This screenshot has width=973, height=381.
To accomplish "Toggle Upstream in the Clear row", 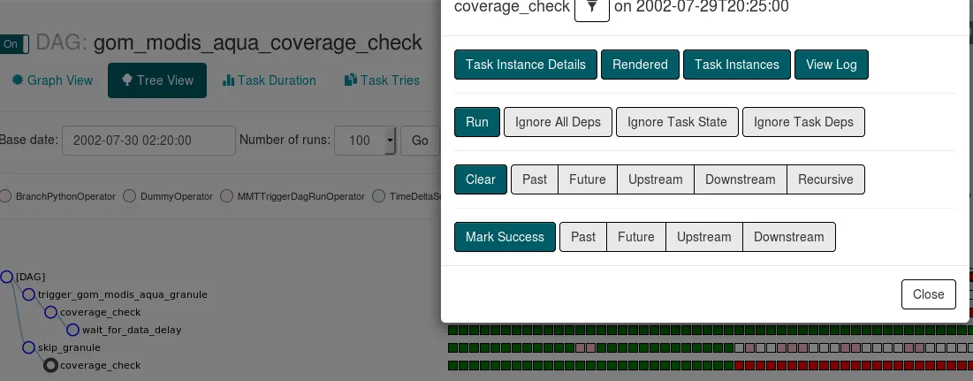I will click(x=655, y=179).
